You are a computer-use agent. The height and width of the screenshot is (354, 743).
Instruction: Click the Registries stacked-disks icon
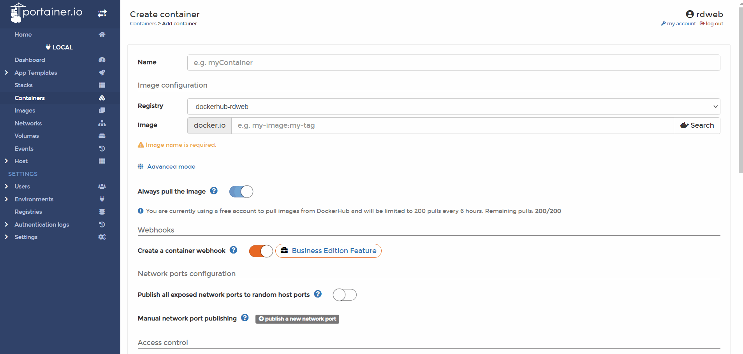click(x=102, y=211)
